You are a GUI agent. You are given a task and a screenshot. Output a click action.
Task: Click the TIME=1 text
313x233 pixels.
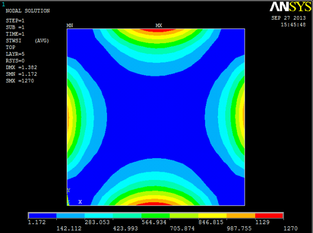(x=15, y=34)
